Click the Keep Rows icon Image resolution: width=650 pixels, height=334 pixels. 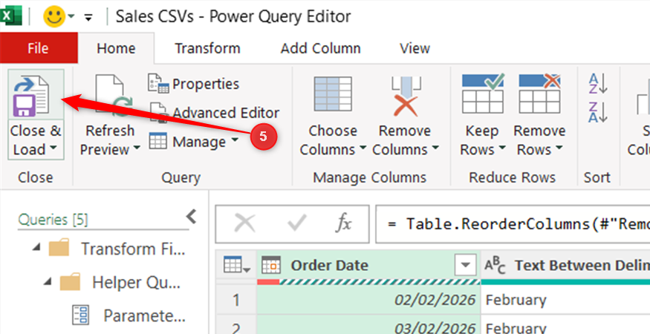pyautogui.click(x=483, y=94)
